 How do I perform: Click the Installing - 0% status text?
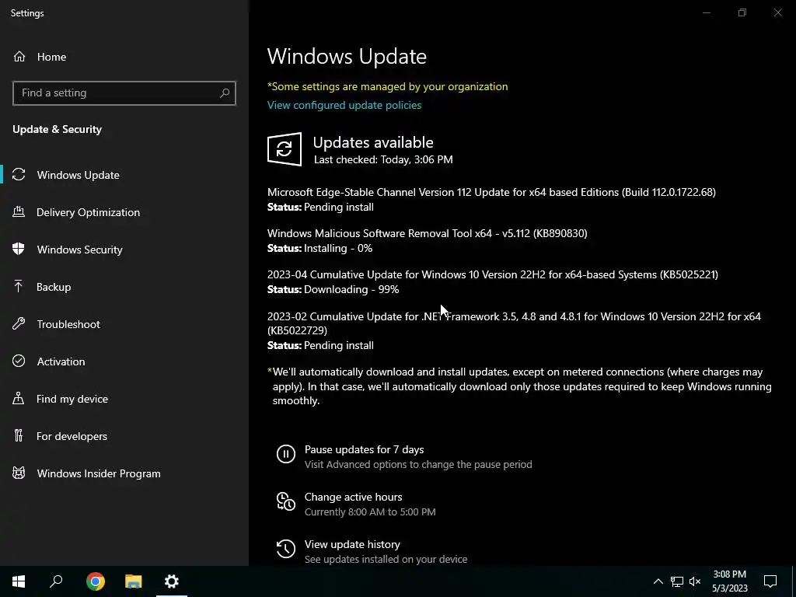(x=338, y=248)
